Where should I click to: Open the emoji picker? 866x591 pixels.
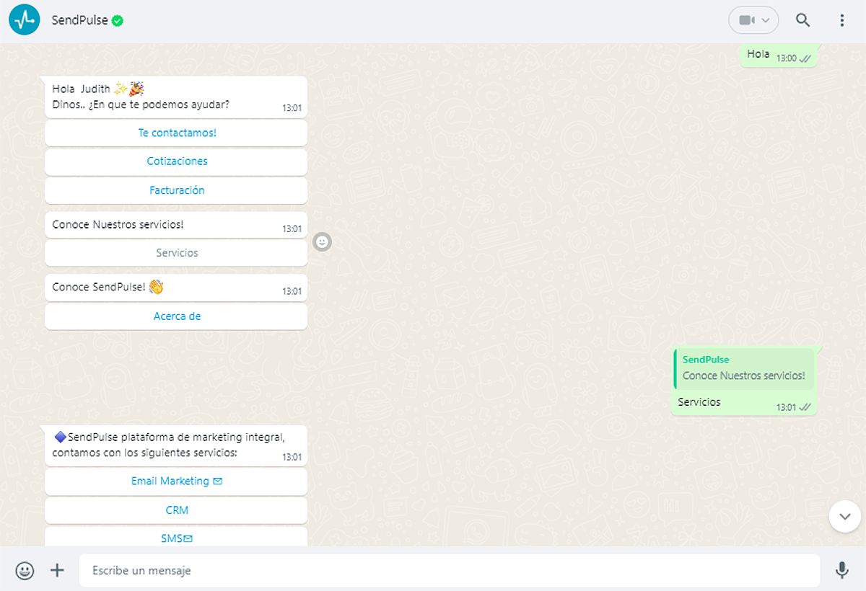25,570
